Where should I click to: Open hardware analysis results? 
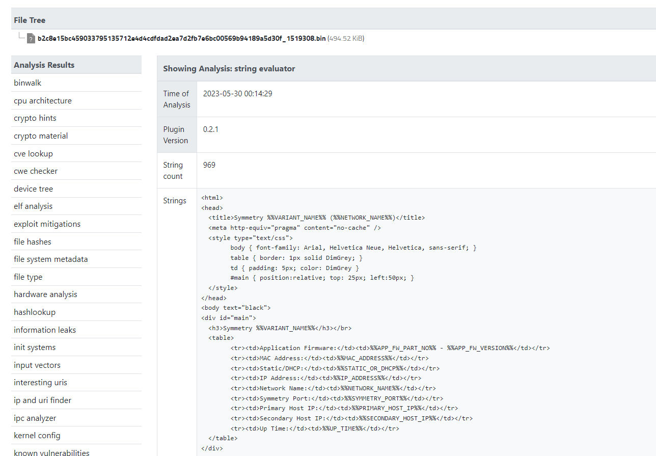pos(45,294)
